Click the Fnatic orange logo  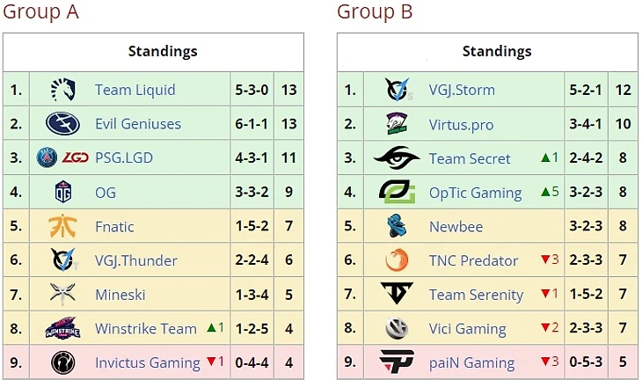(x=62, y=225)
